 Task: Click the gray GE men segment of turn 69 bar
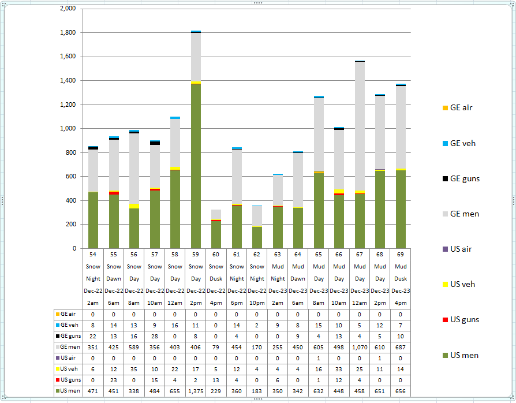tap(401, 127)
